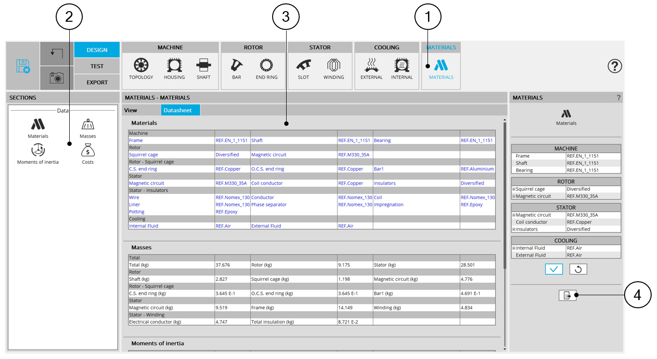Click the reset arrow button
The image size is (657, 359).
coord(578,269)
